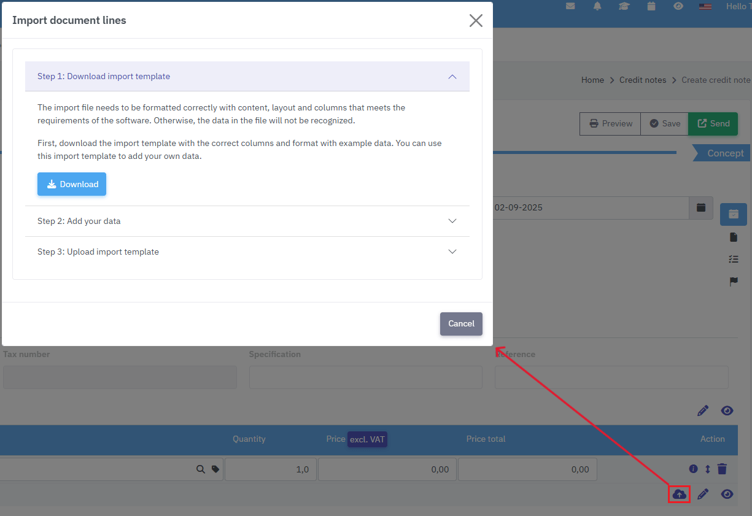Toggle the eye icon in top bar
Screen dimensions: 752x516
click(x=678, y=6)
